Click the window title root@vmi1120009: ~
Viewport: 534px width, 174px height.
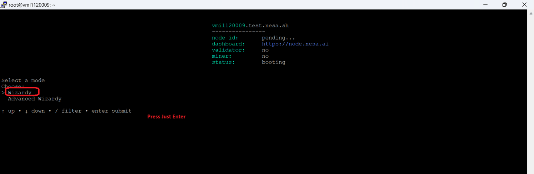tap(32, 5)
